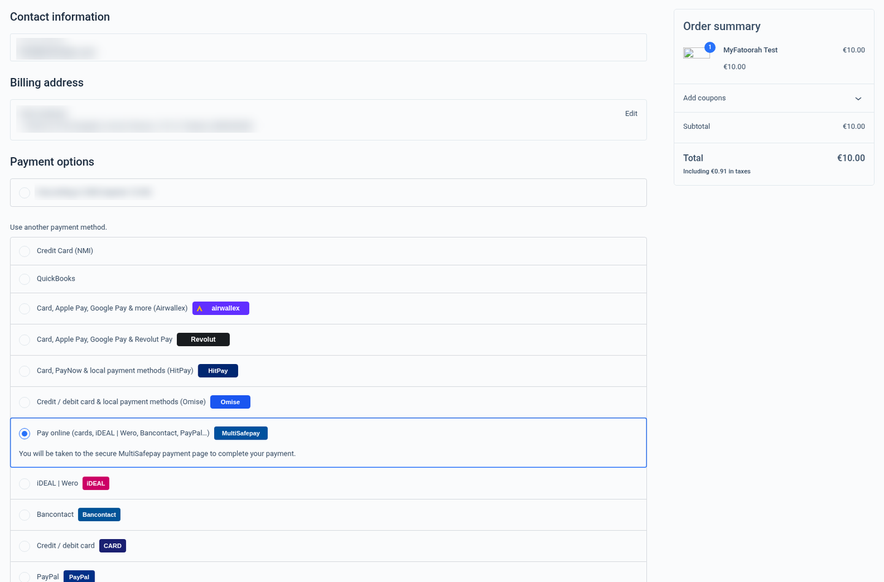Click the Omise logo badge

click(x=230, y=402)
